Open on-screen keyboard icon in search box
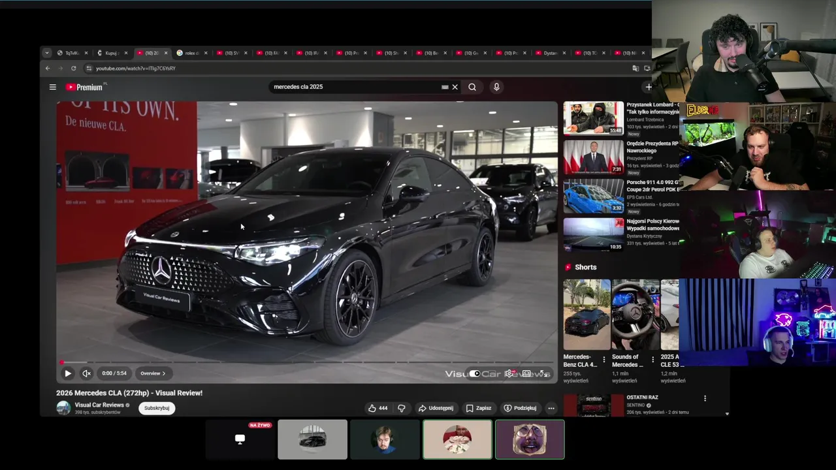The width and height of the screenshot is (836, 470). (x=445, y=87)
